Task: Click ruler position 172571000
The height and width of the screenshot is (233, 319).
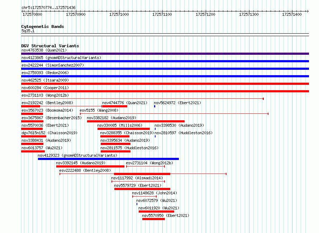Action: point(119,14)
